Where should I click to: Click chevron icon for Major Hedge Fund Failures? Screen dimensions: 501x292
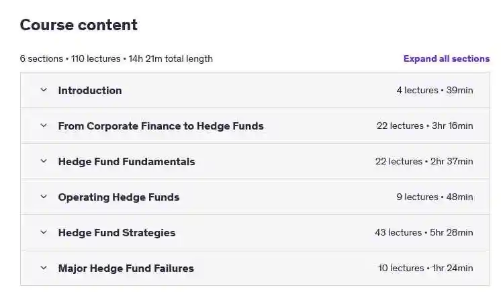[44, 268]
